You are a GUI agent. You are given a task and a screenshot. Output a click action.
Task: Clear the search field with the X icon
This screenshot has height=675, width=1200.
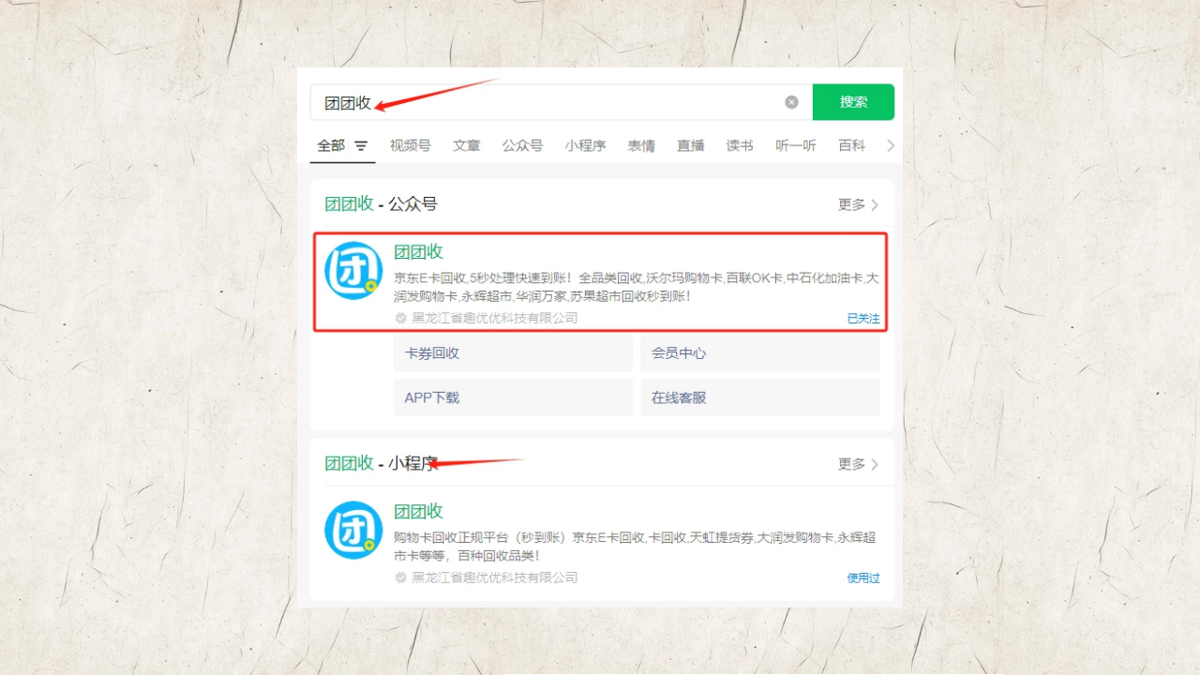tap(792, 102)
